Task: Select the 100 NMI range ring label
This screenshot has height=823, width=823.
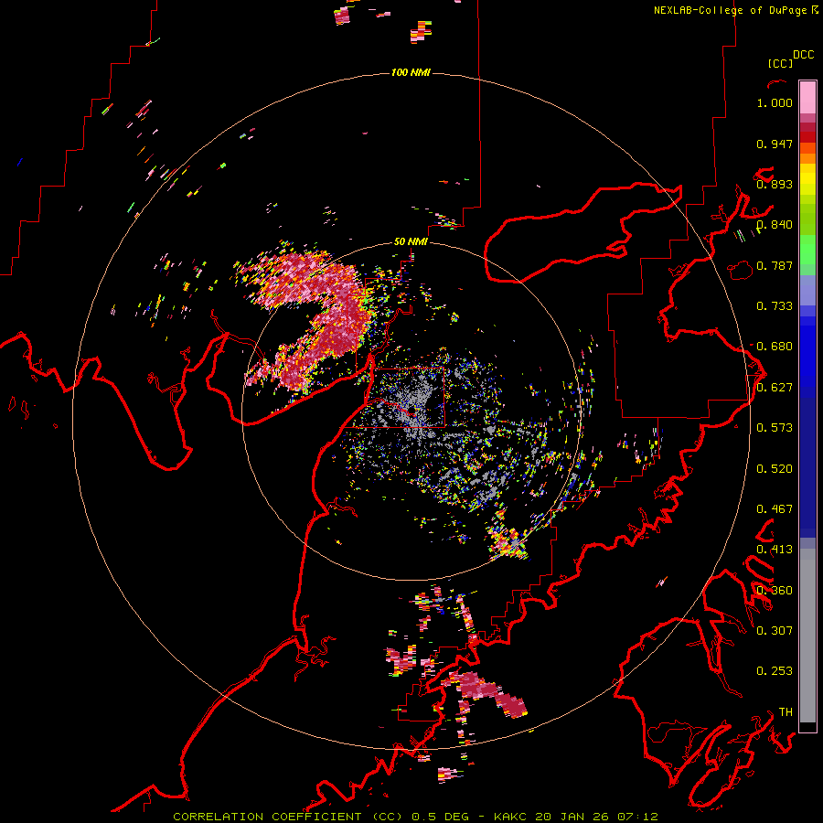Action: pos(411,72)
